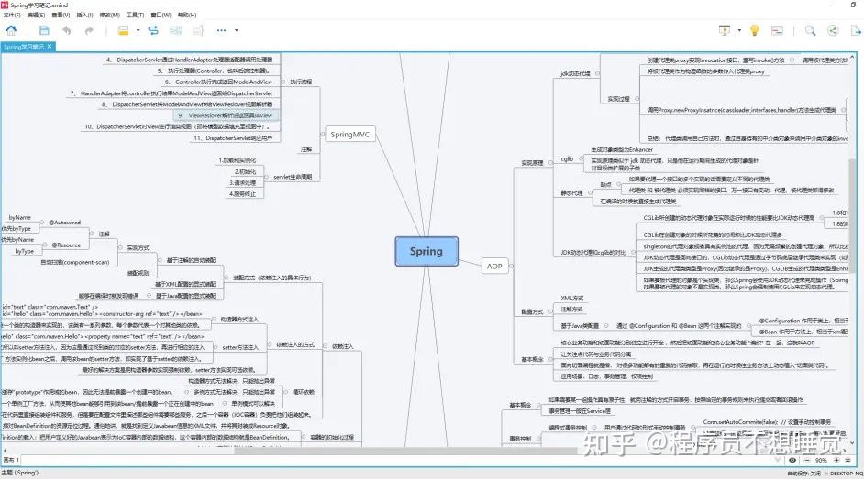The height and width of the screenshot is (479, 864).
Task: Click the 主题 ('Spring') status bar text
Action: 20,473
